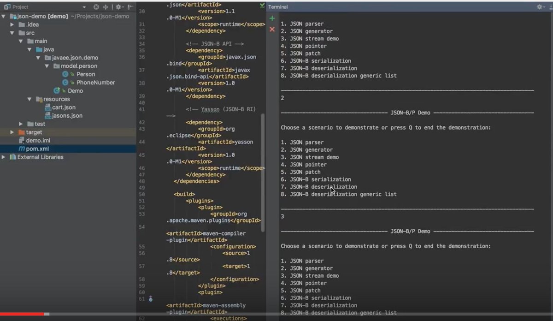Click line number 54 in the editor gutter
Image resolution: width=553 pixels, height=321 pixels.
(141, 227)
